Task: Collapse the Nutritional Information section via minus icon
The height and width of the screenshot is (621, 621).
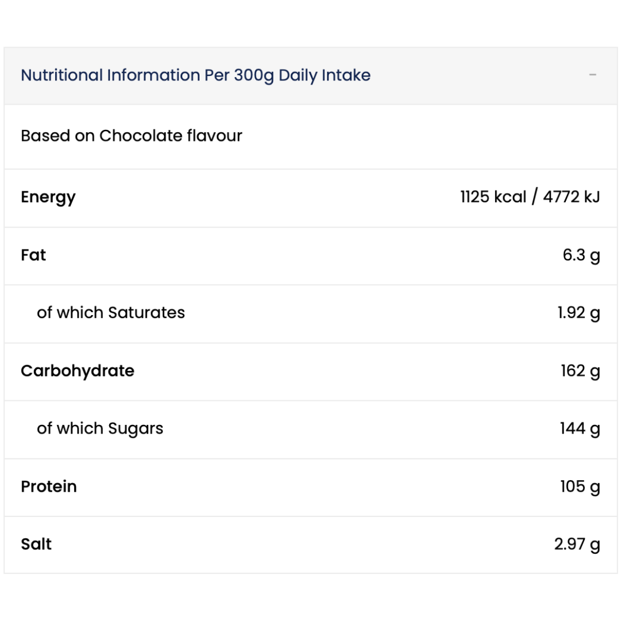Action: coord(593,75)
